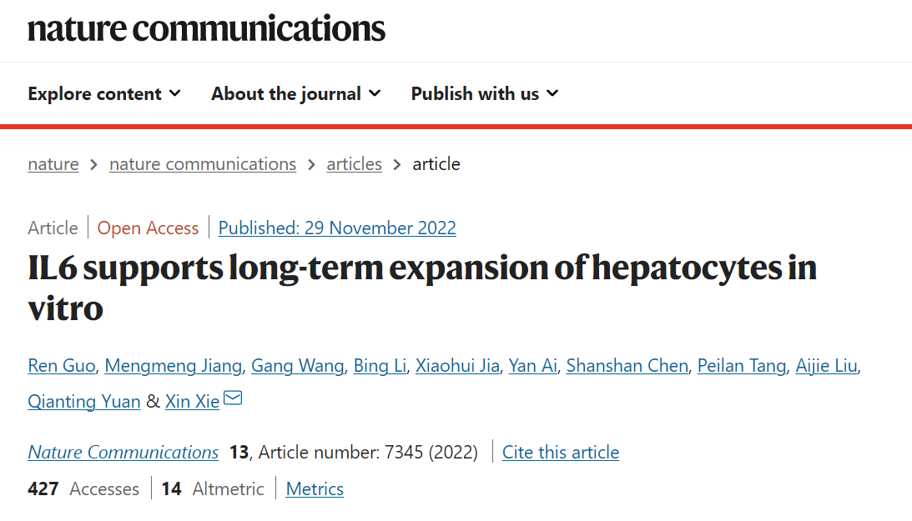This screenshot has width=912, height=521.
Task: Click Published: 29 November 2022 link
Action: pos(337,228)
